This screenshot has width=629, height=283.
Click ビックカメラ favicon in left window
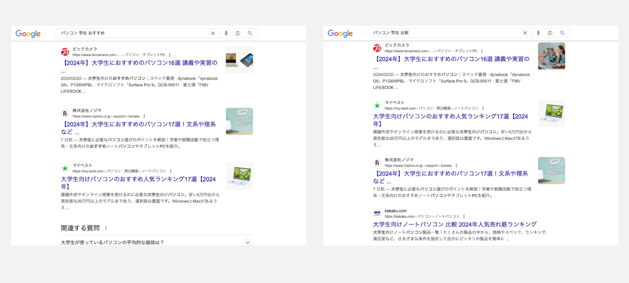65,52
